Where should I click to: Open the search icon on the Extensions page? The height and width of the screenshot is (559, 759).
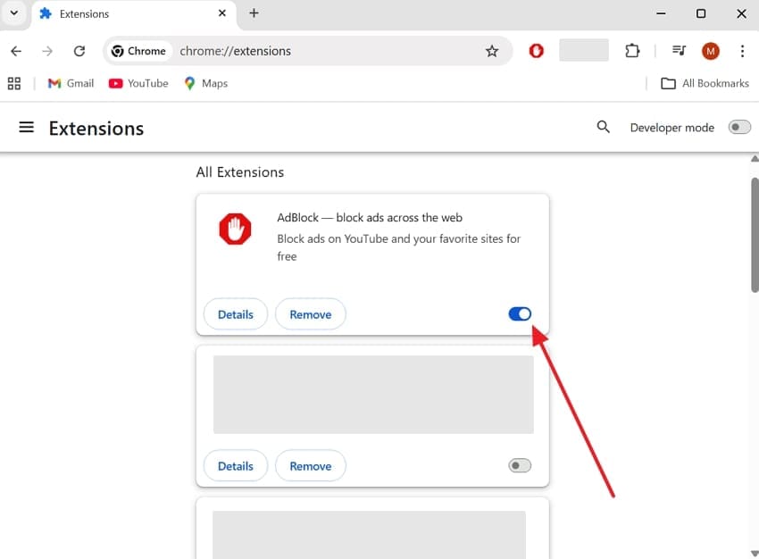click(603, 127)
